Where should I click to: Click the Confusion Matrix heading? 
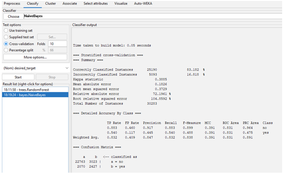[97, 147]
